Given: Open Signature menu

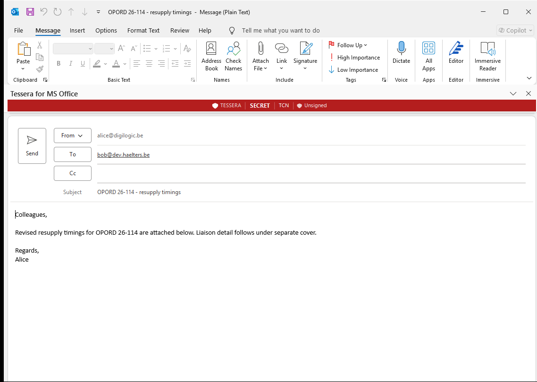Looking at the screenshot, I should [305, 57].
